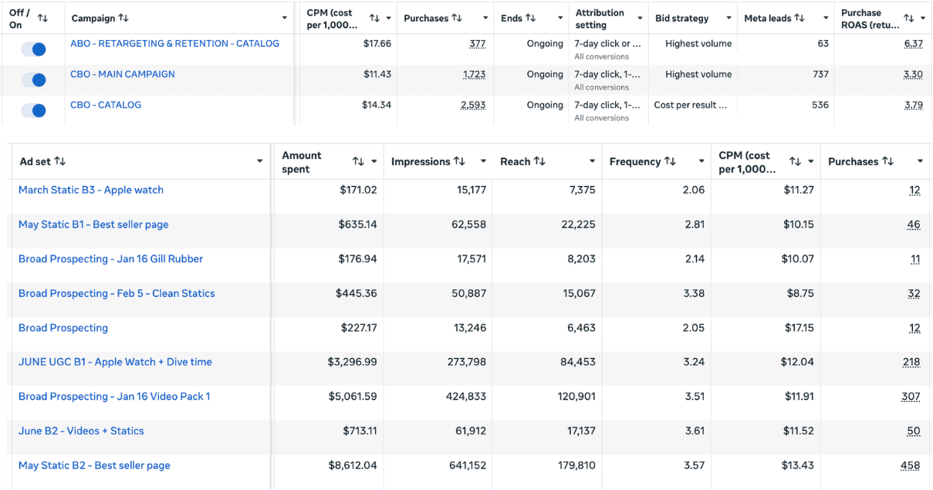This screenshot has height=490, width=933.
Task: Sort campaigns by Ends arrows
Action: pos(531,18)
